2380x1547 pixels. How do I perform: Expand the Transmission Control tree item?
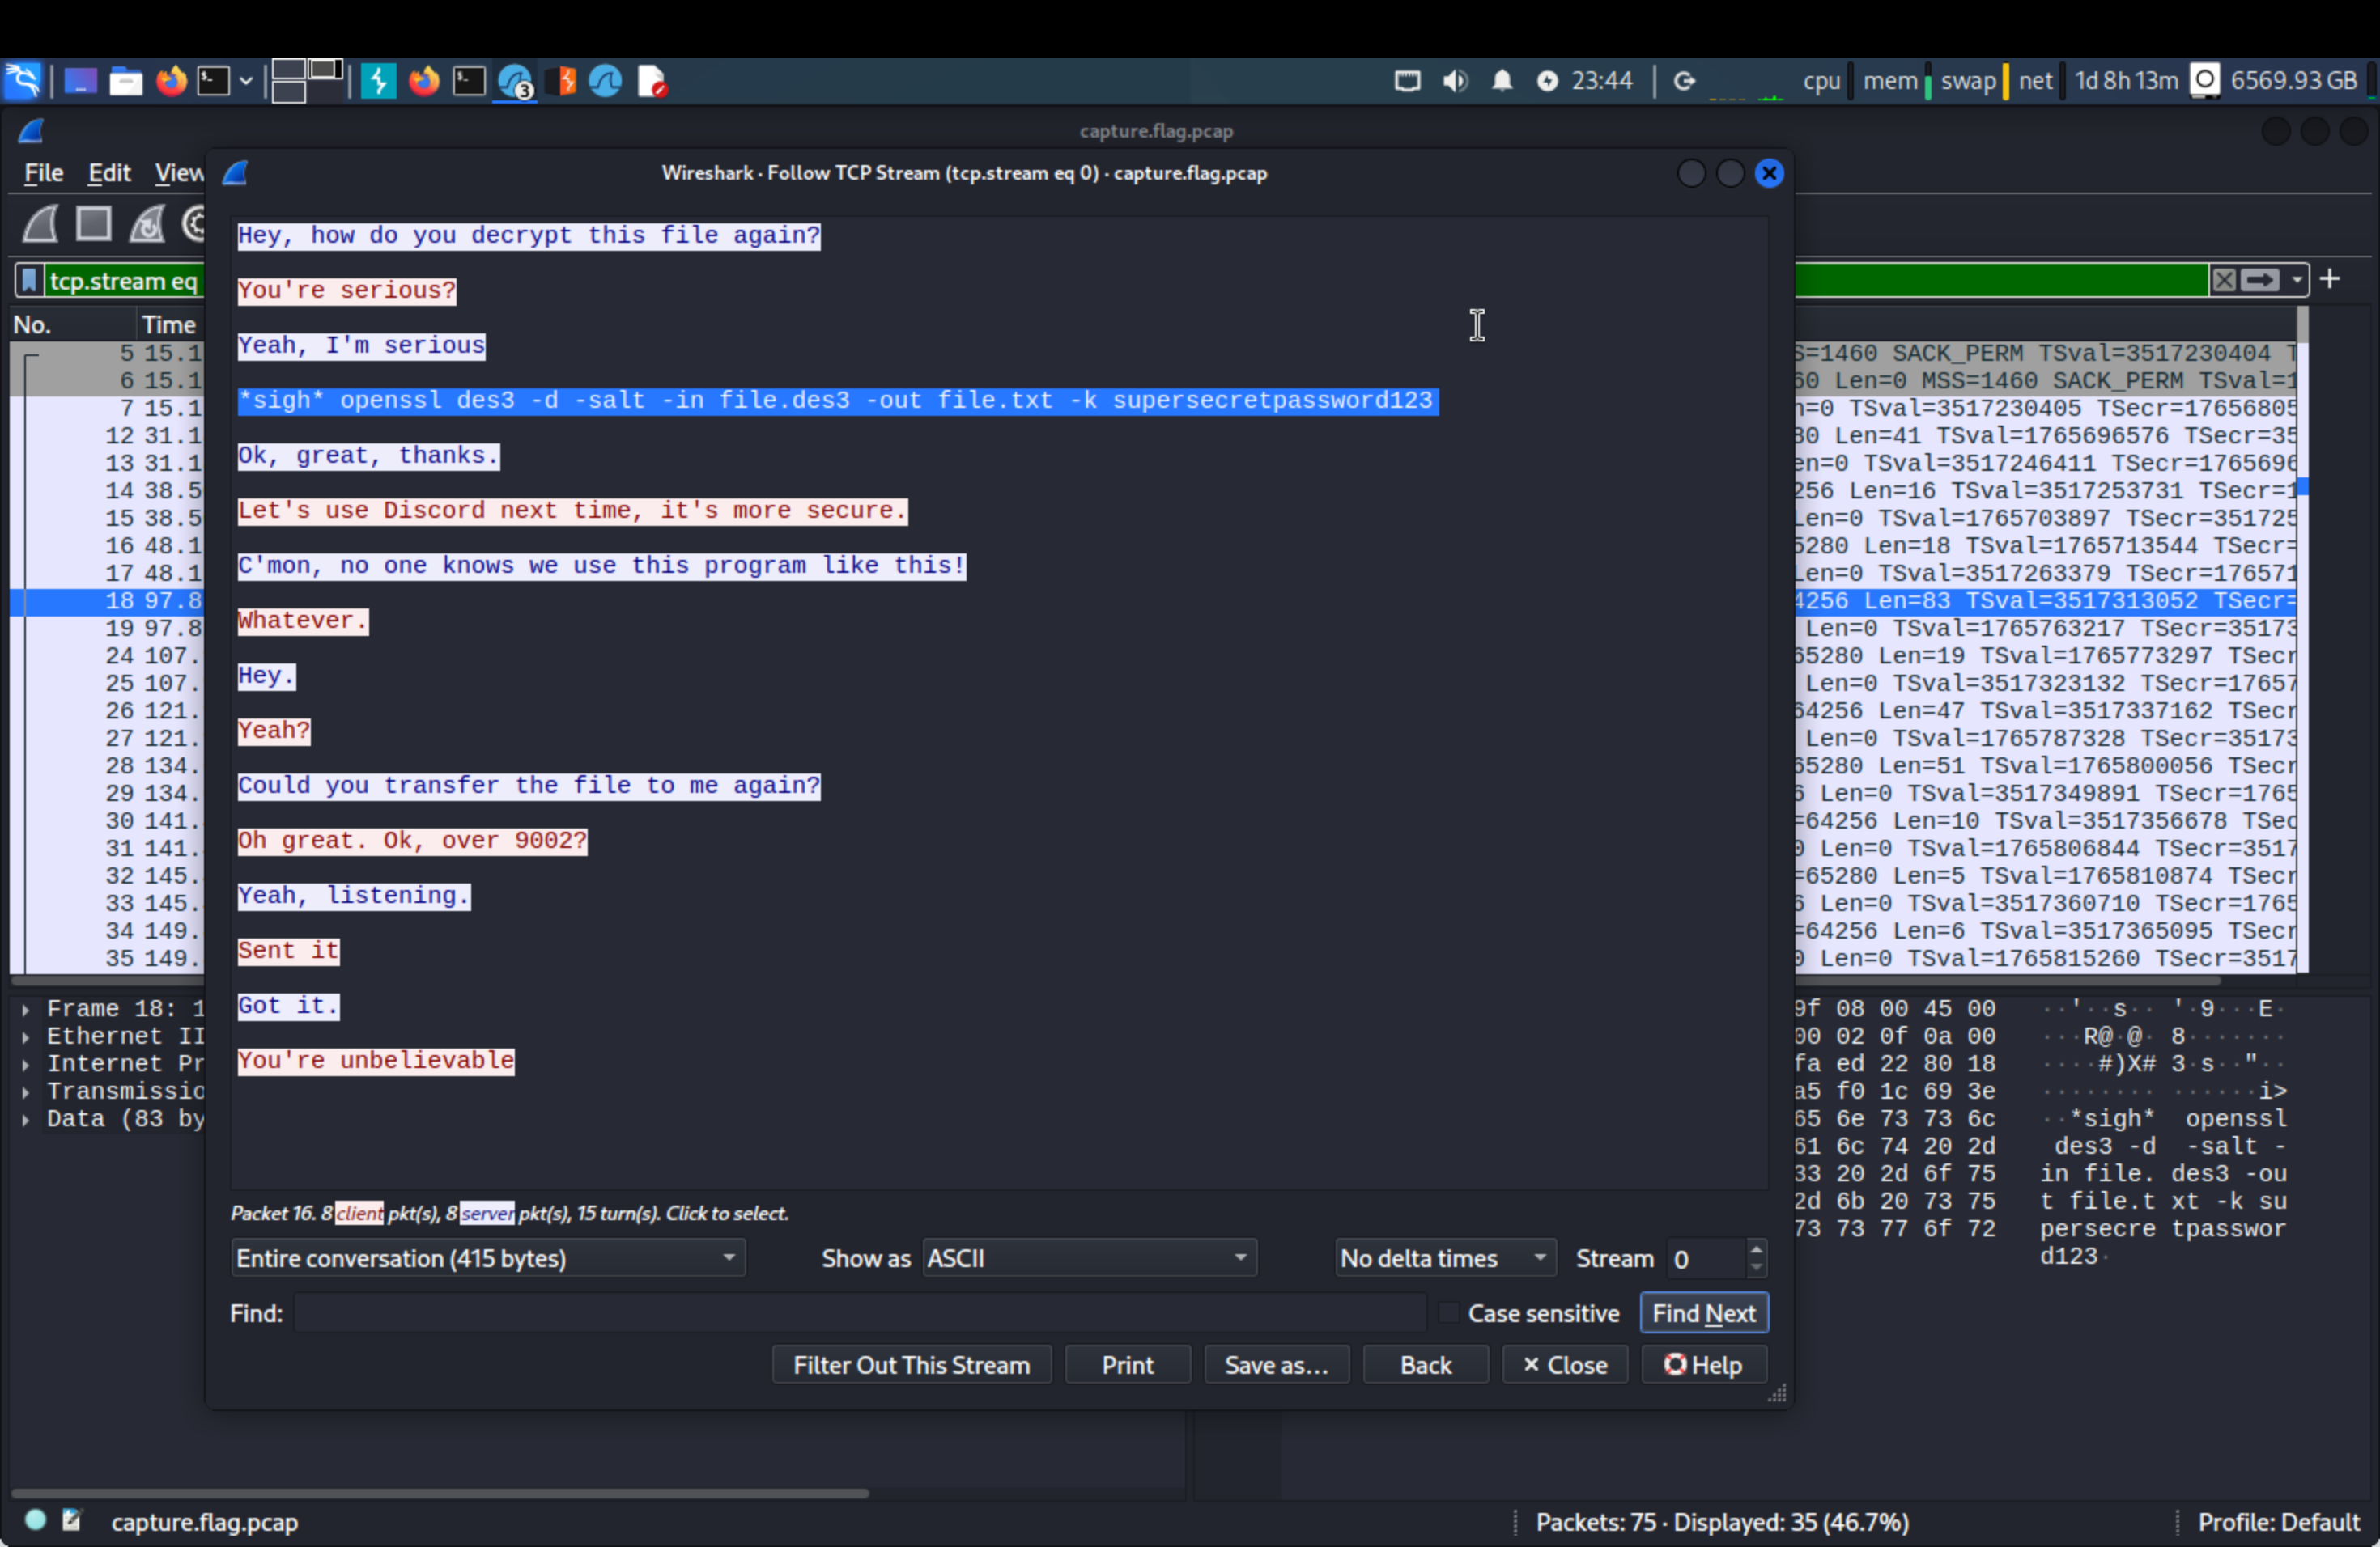[x=25, y=1092]
